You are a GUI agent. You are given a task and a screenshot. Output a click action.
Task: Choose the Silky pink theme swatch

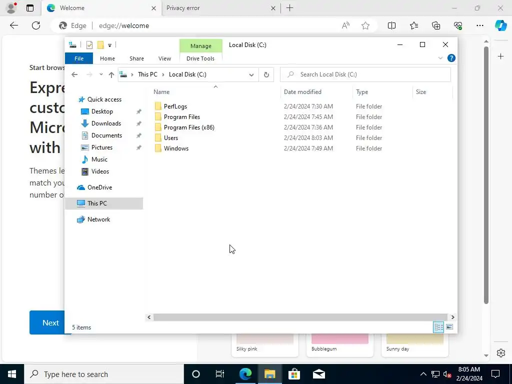pyautogui.click(x=265, y=344)
